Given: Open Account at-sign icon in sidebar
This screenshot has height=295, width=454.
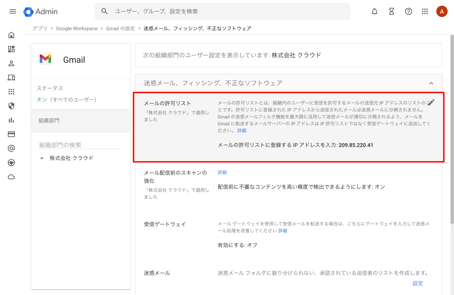Looking at the screenshot, I should (11, 149).
